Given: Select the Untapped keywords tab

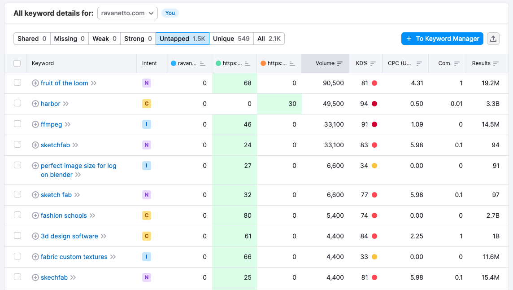Looking at the screenshot, I should coord(183,39).
